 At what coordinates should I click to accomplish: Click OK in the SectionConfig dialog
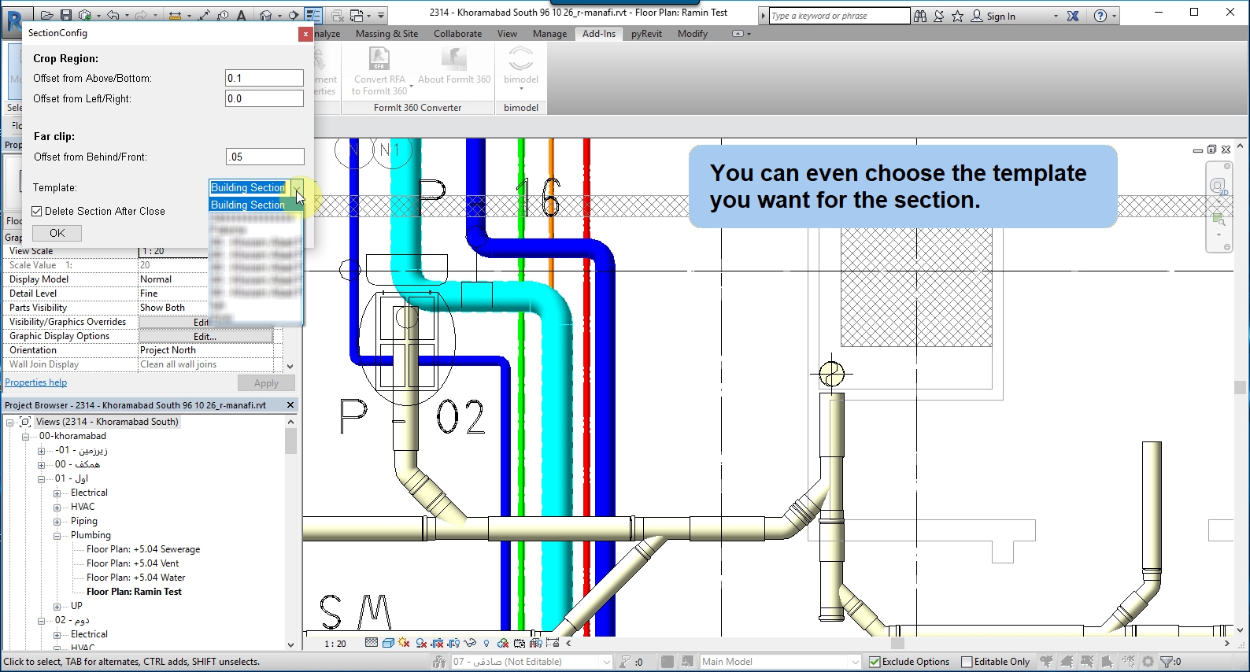pyautogui.click(x=57, y=233)
